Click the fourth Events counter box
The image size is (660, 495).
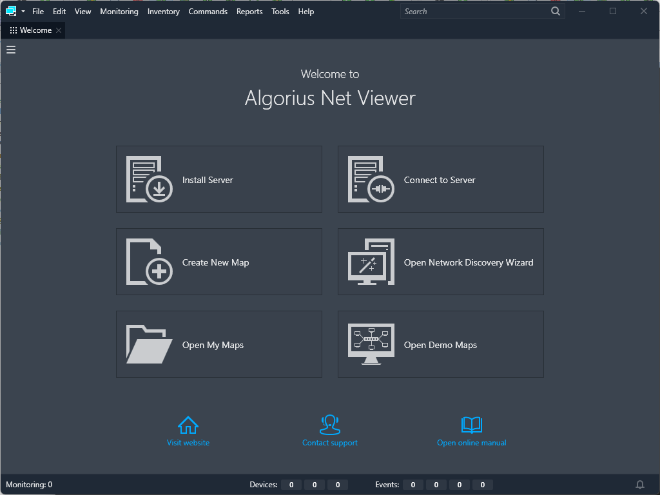tap(482, 485)
